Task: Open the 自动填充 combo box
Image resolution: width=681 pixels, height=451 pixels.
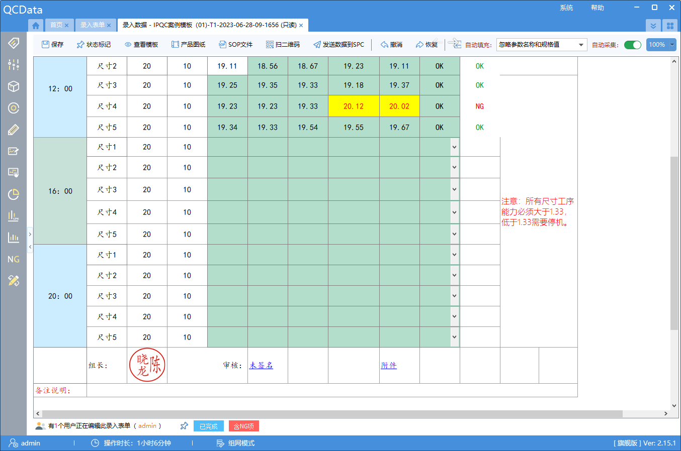Action: click(542, 45)
